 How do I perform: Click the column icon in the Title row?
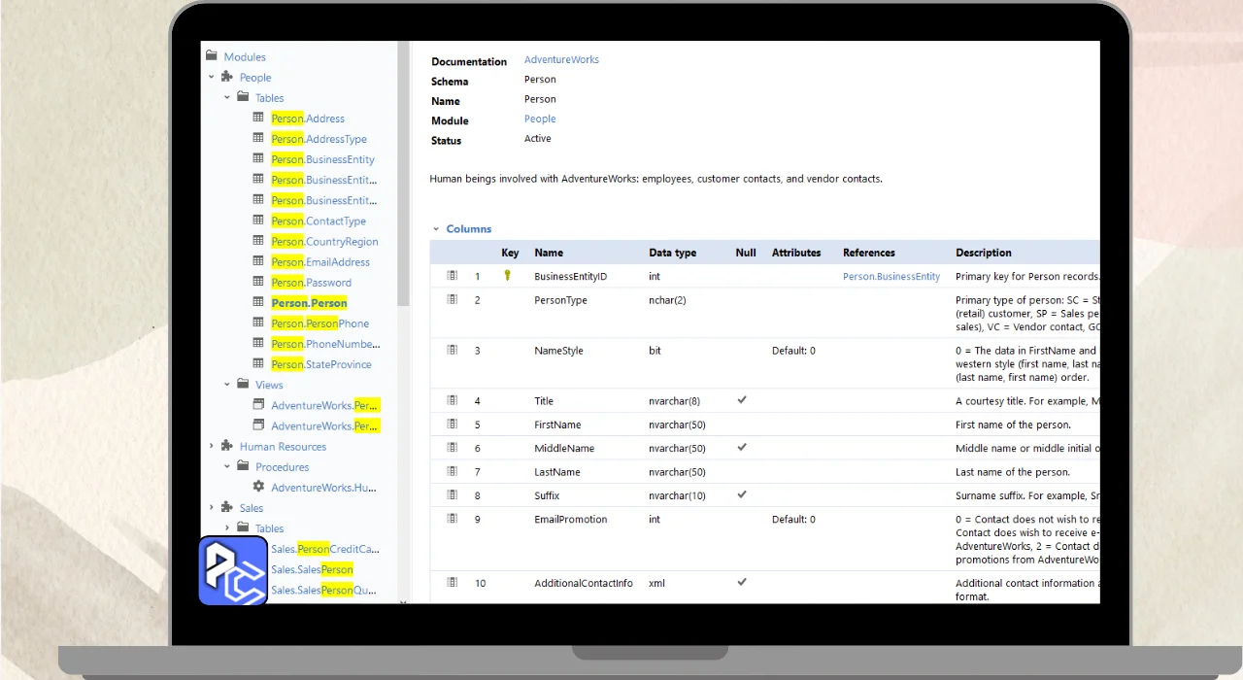pyautogui.click(x=452, y=400)
